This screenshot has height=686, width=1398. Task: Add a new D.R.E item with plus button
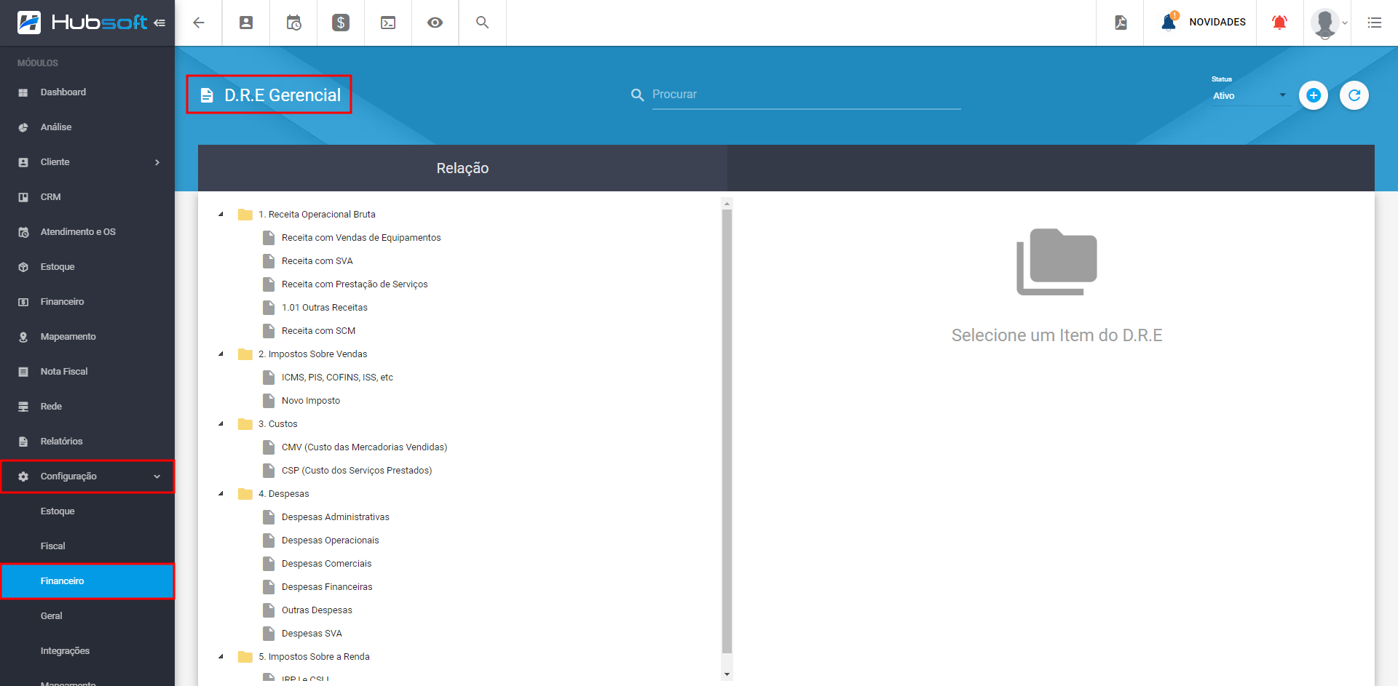coord(1314,95)
